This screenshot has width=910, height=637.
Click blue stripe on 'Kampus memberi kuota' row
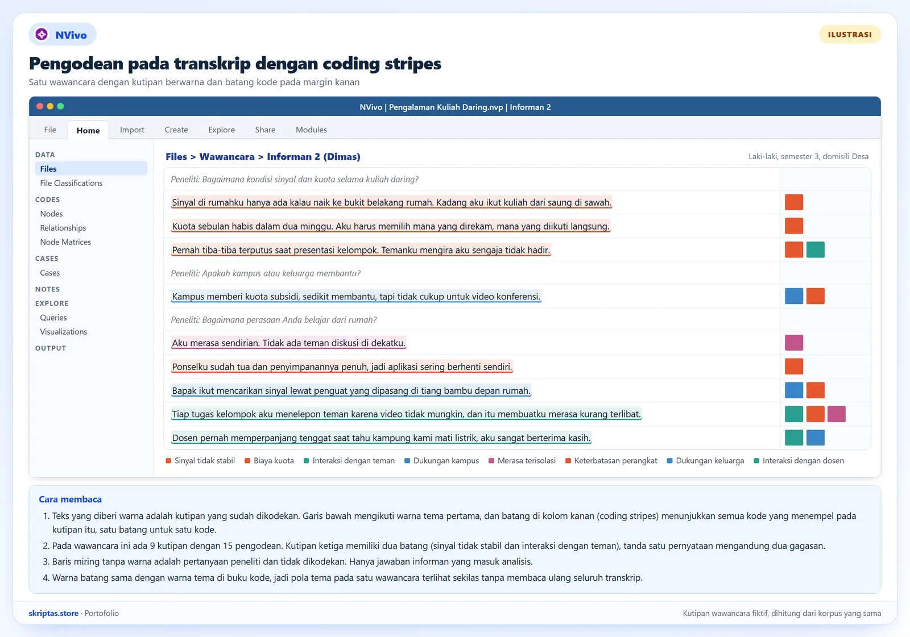click(x=794, y=296)
